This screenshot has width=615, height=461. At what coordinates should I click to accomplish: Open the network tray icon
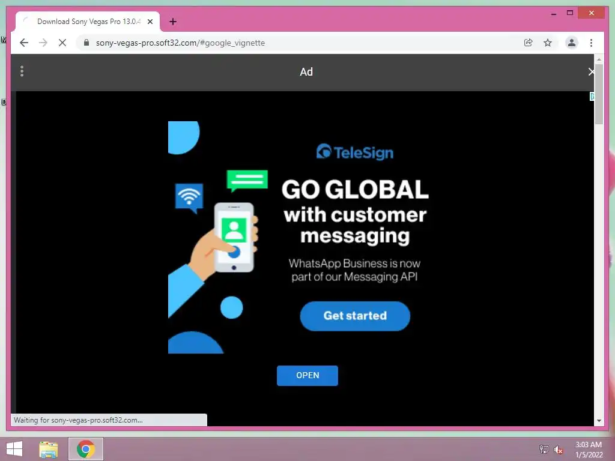pyautogui.click(x=544, y=450)
